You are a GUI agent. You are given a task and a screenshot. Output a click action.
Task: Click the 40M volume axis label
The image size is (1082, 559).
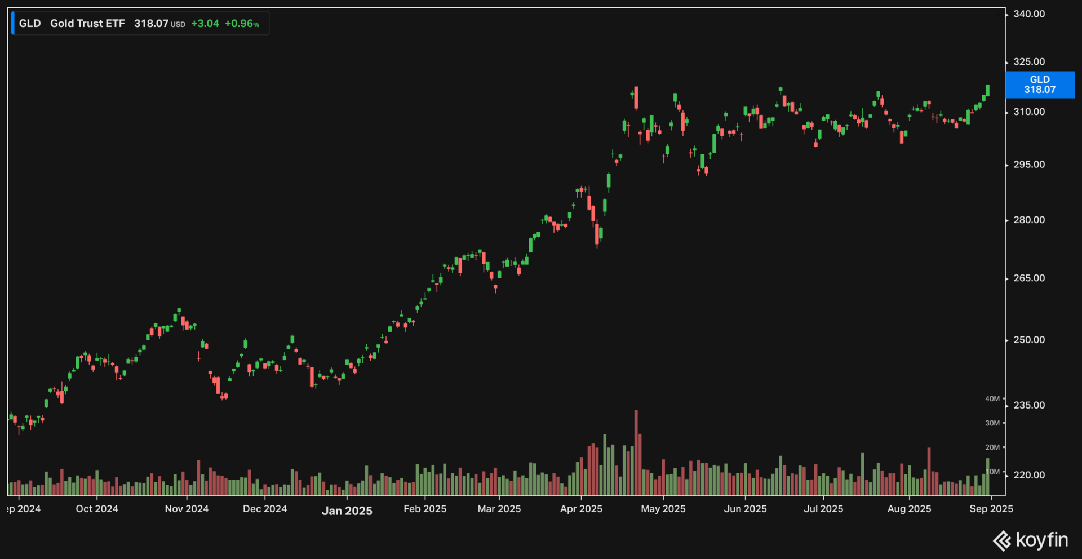click(992, 399)
